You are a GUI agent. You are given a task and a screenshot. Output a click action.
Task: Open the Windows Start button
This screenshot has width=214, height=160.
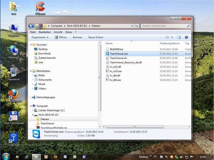pos(6,156)
